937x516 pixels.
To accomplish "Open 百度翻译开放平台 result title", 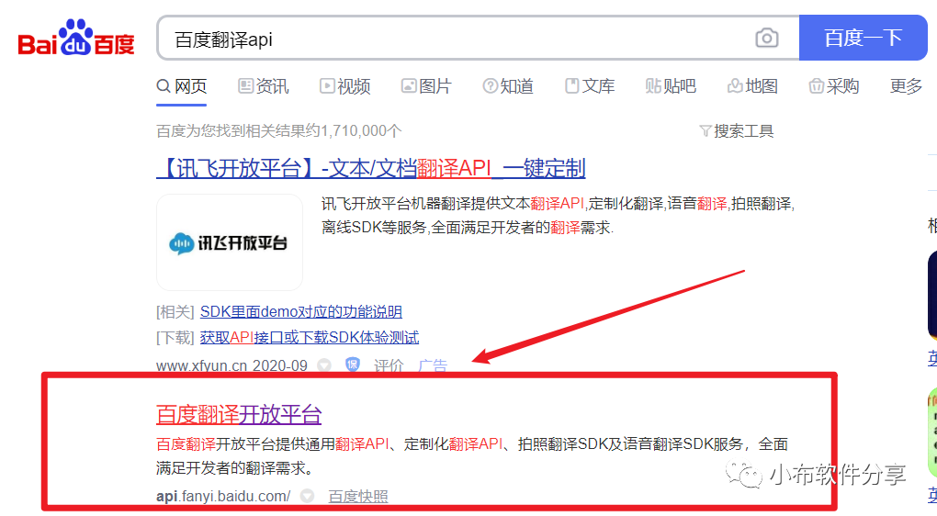I will pyautogui.click(x=239, y=414).
